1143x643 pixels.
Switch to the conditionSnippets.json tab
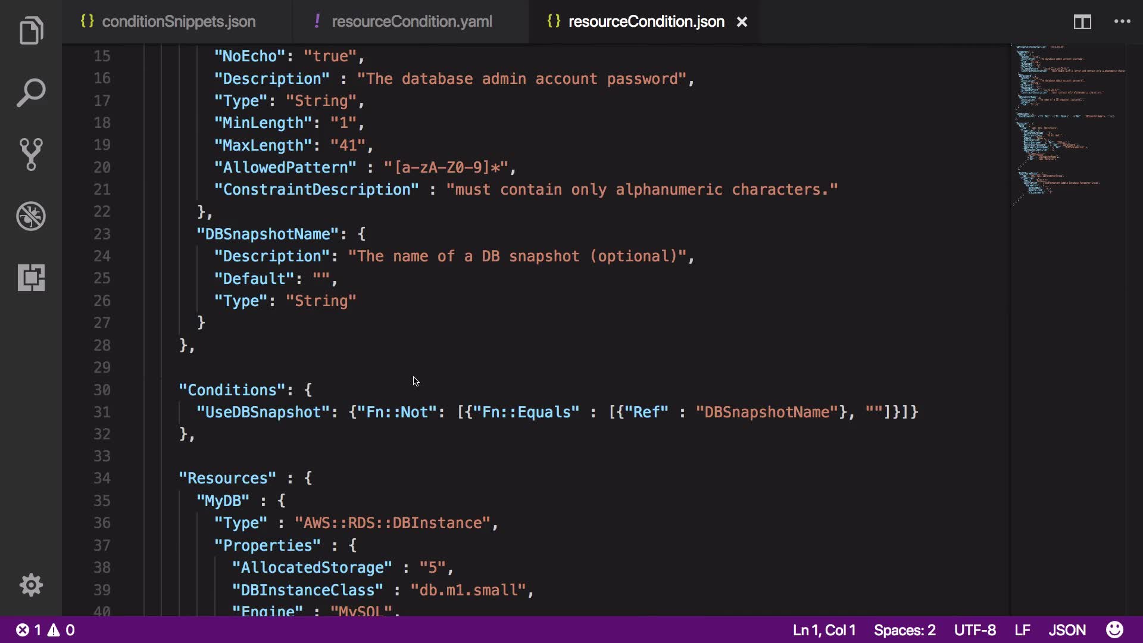point(178,21)
